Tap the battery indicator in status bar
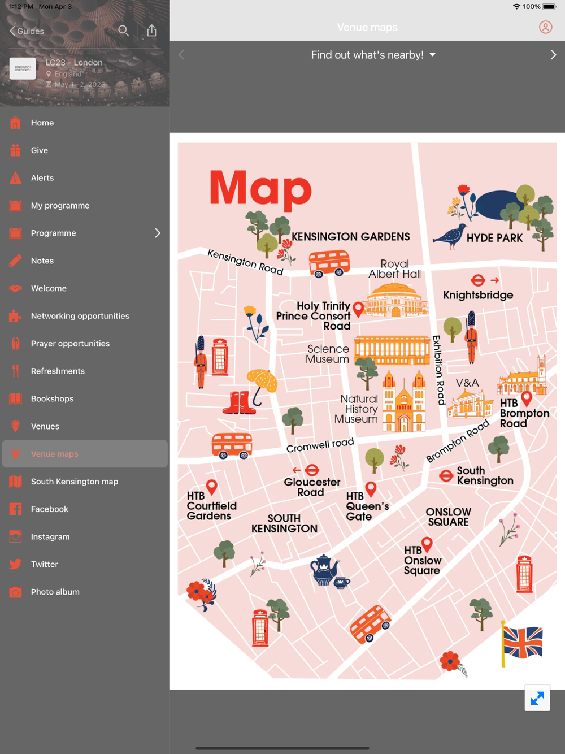The height and width of the screenshot is (754, 565). (x=550, y=7)
